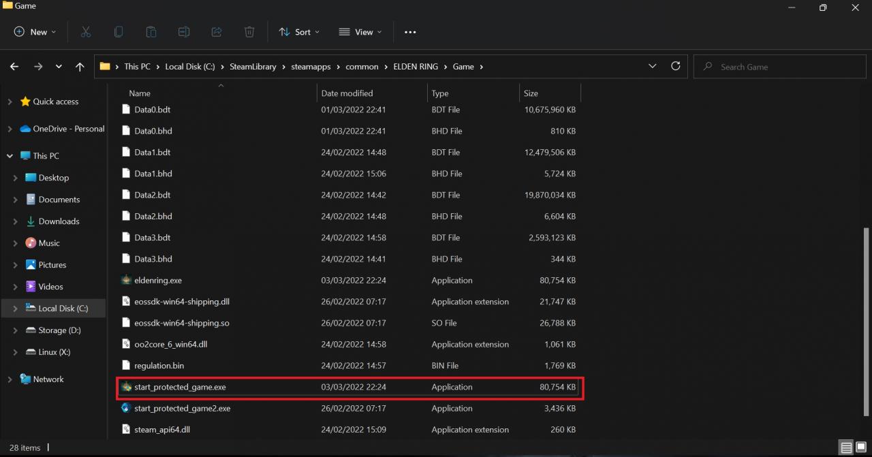Click the Data0.bdt file icon
The height and width of the screenshot is (457, 872).
pos(125,109)
